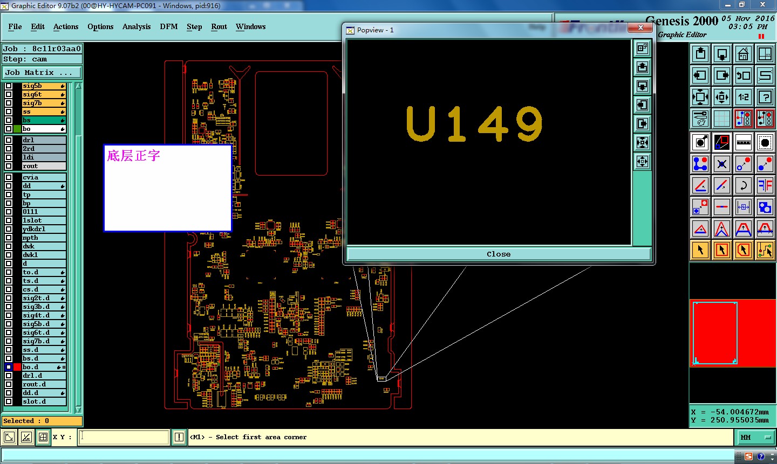Click the red board overview thumbnail
The image size is (777, 464).
(x=733, y=334)
